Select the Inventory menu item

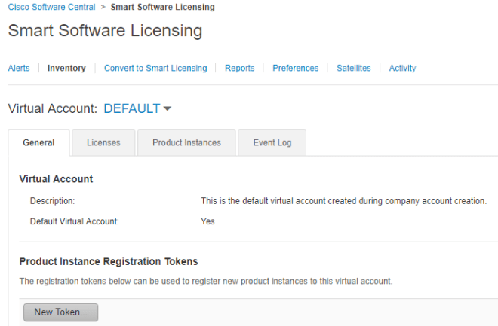(66, 68)
